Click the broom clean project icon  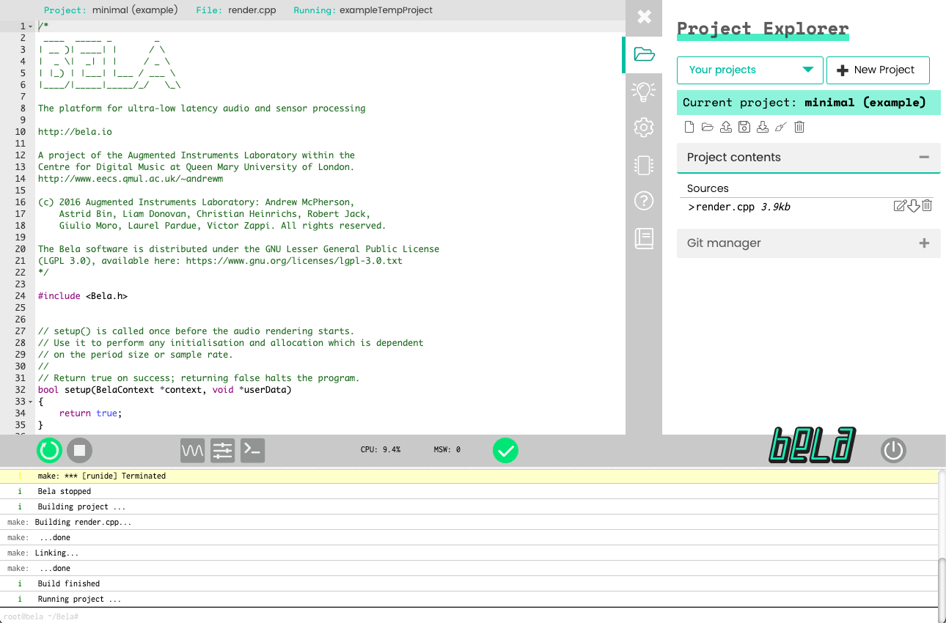tap(781, 127)
